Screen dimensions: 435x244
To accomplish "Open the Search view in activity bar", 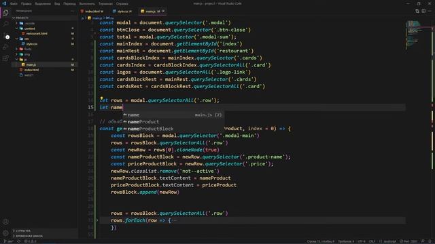I will (5, 24).
